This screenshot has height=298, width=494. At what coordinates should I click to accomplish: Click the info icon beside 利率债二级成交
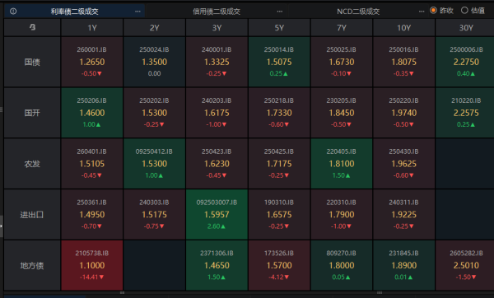pos(13,12)
